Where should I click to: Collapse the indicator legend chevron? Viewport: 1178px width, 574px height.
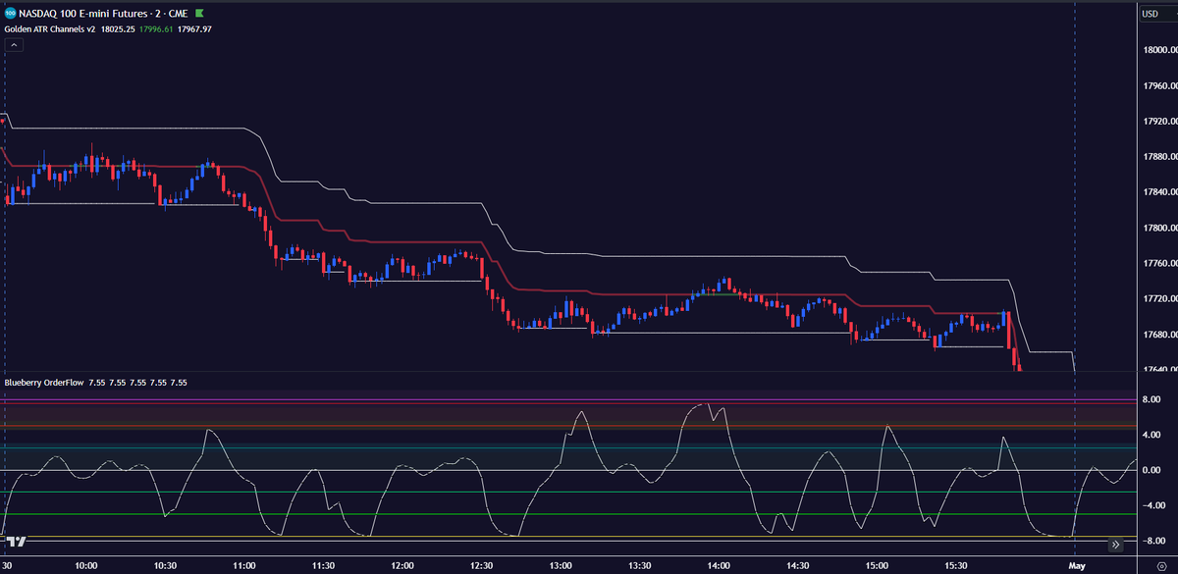point(14,45)
